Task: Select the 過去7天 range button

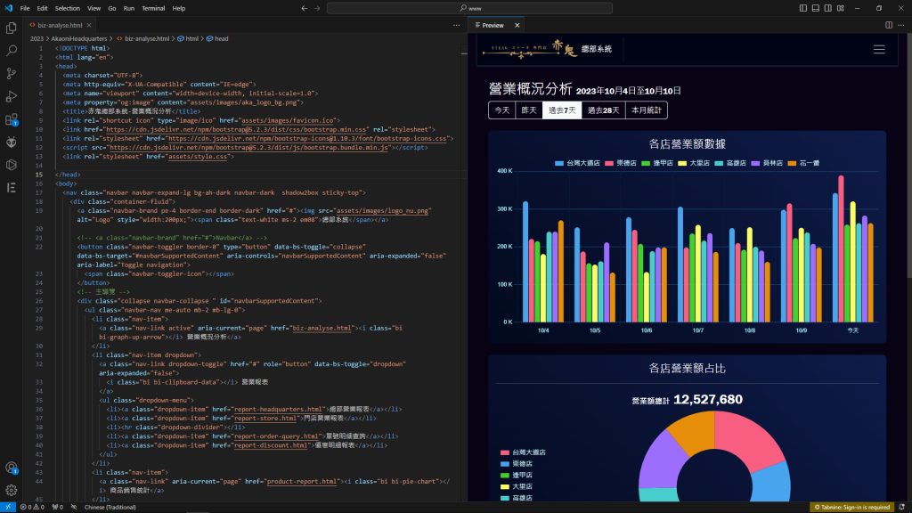Action: click(562, 110)
